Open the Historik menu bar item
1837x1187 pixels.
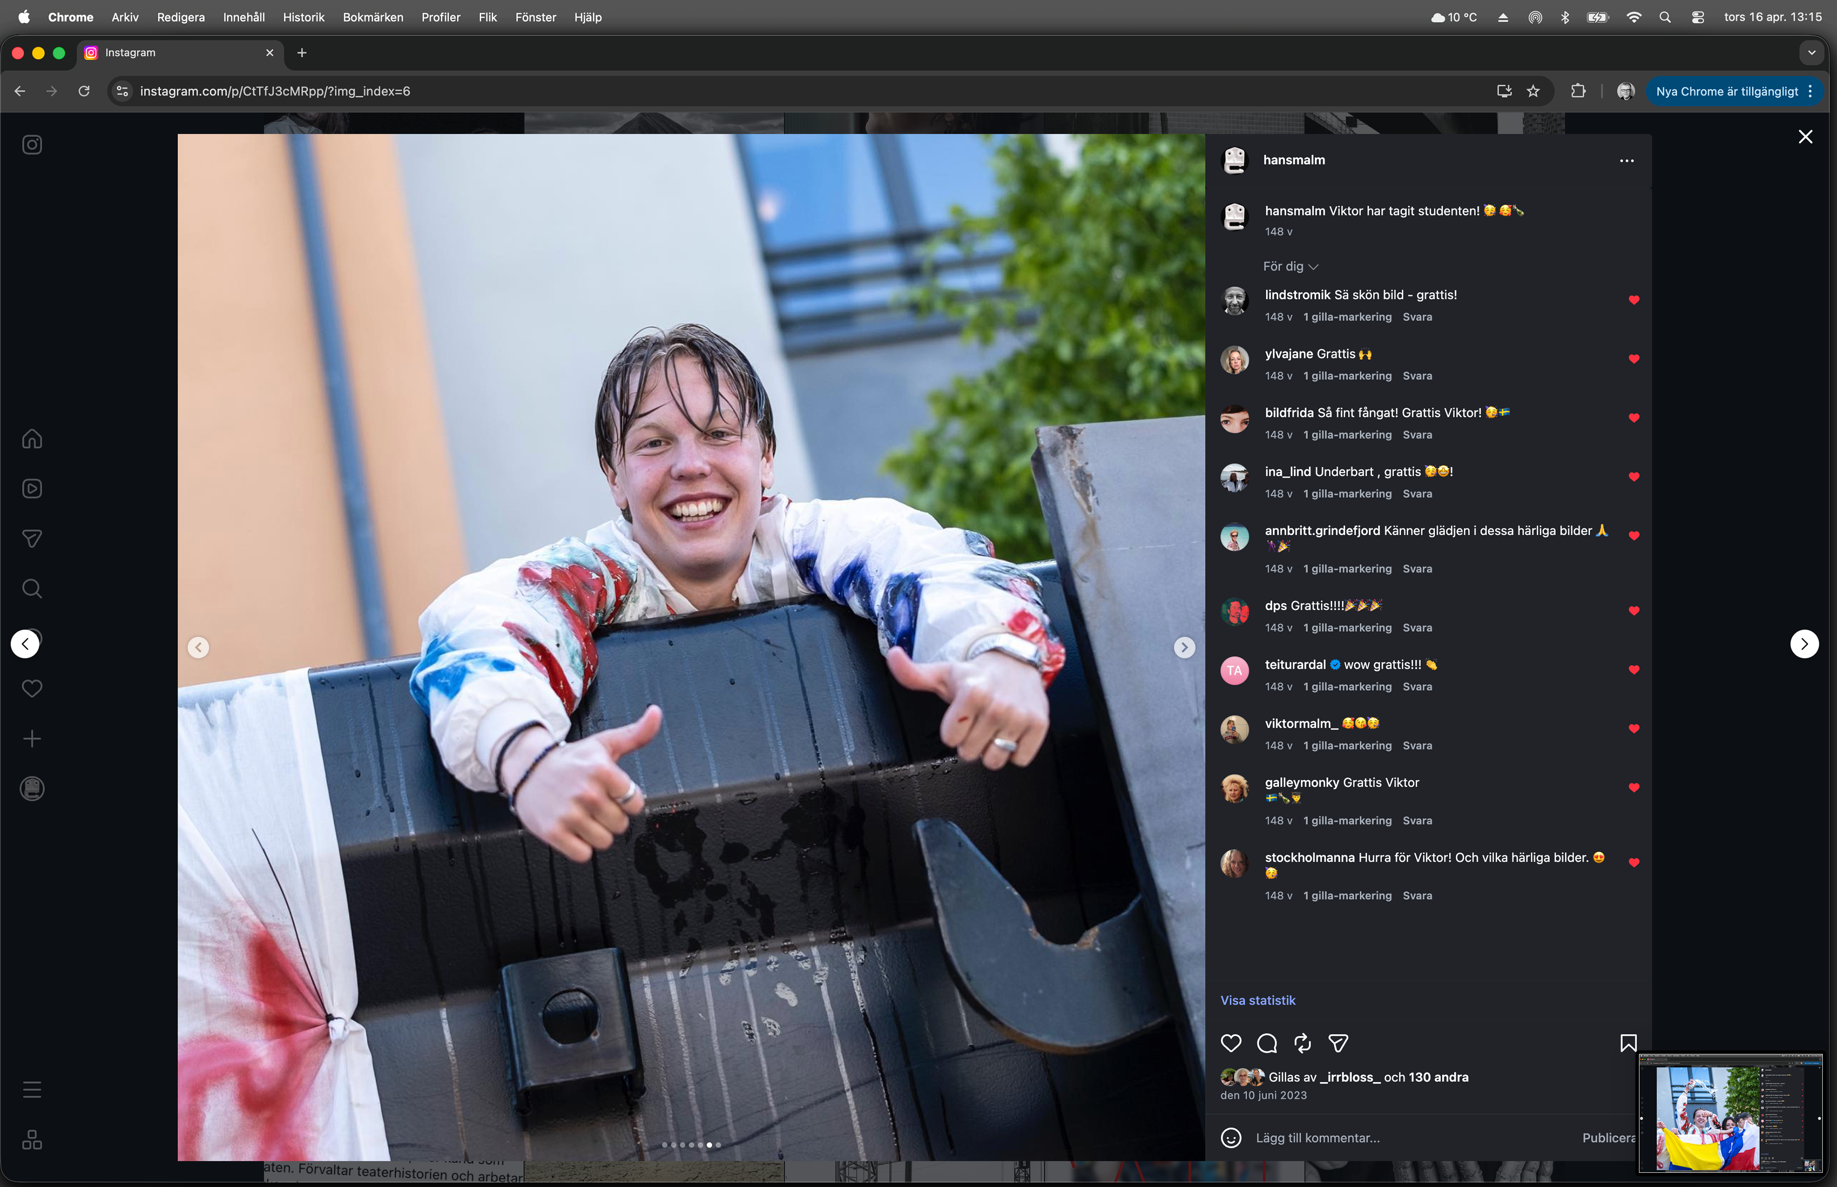click(303, 17)
